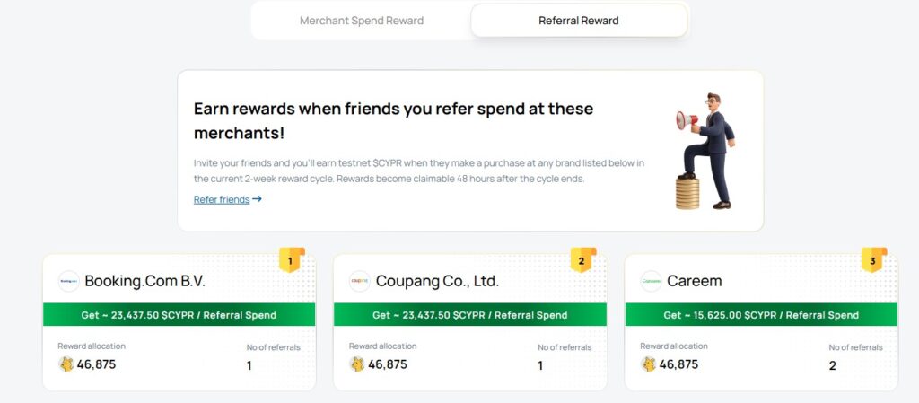Open the Booking.Com B.V. merchant title

pos(144,281)
